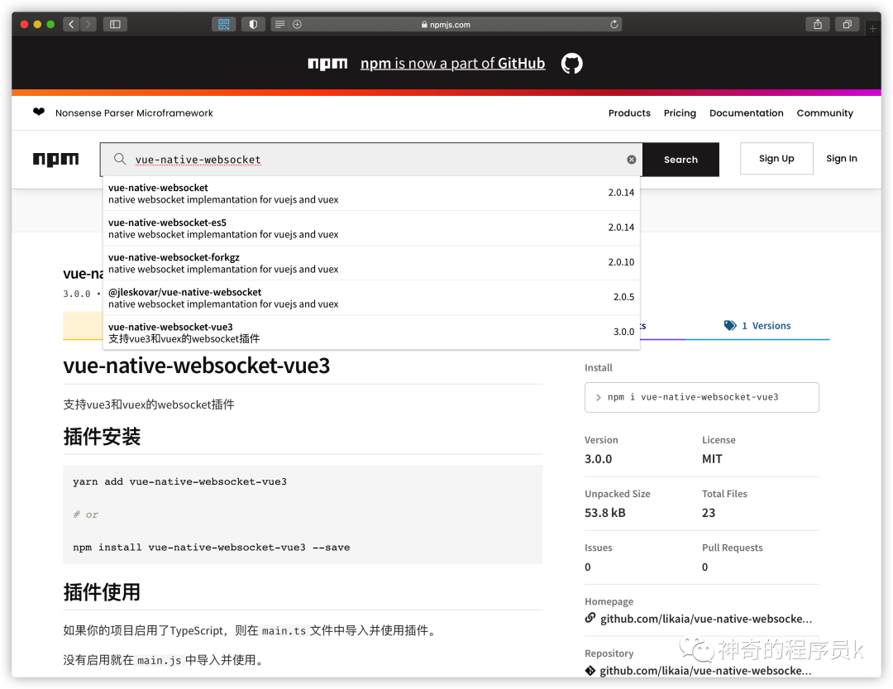Image resolution: width=893 pixels, height=689 pixels.
Task: Copy the npm i vue-native-websocket-vue3 install command
Action: (702, 397)
